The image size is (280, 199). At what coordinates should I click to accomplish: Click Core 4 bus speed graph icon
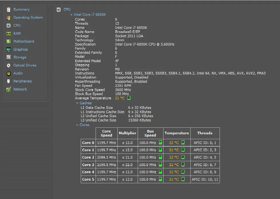(160, 172)
